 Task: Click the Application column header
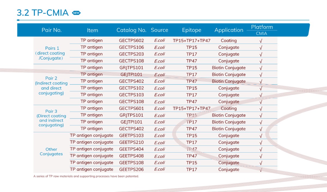coord(229,30)
